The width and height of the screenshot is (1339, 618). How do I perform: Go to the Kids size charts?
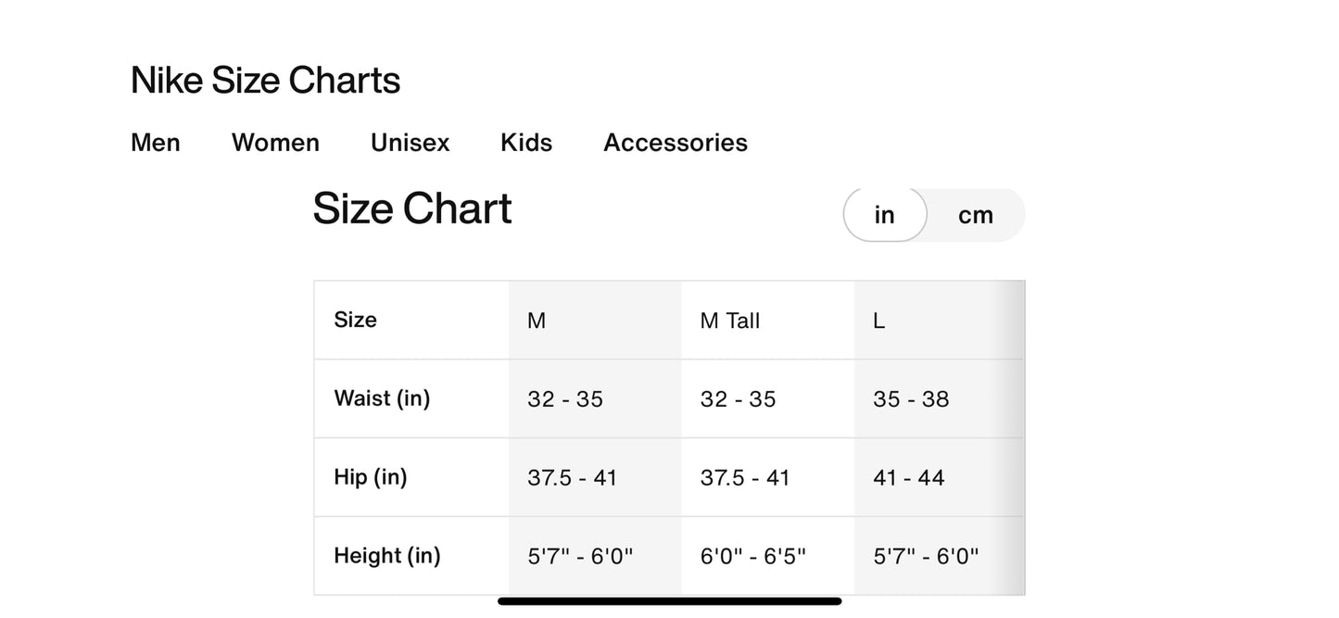(526, 143)
